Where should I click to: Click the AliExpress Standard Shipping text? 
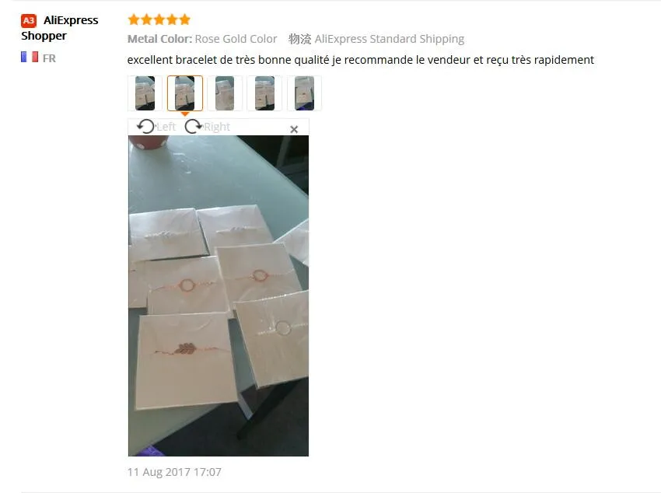(389, 39)
